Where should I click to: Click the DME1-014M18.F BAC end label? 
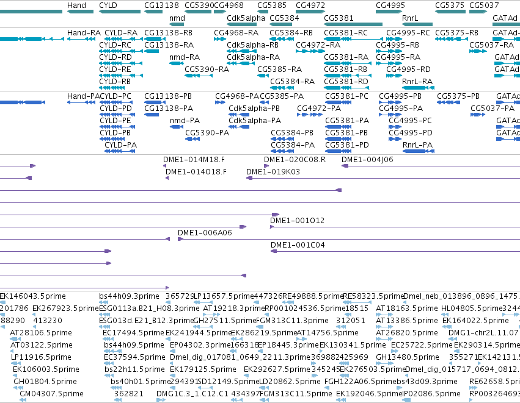click(194, 160)
